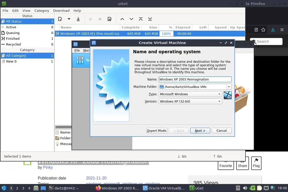Select Windows XP 2003 M1 iso download row

click(x=150, y=33)
